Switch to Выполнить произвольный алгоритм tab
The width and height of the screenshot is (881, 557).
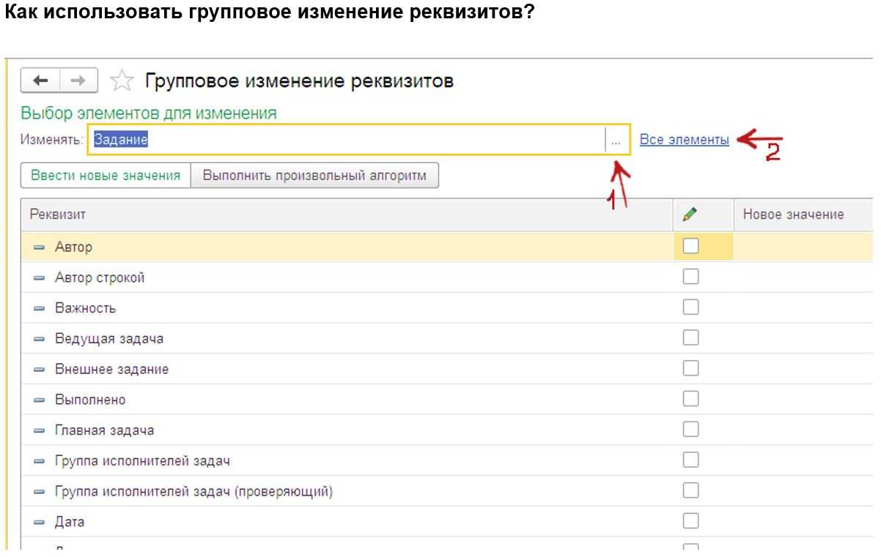[x=314, y=176]
